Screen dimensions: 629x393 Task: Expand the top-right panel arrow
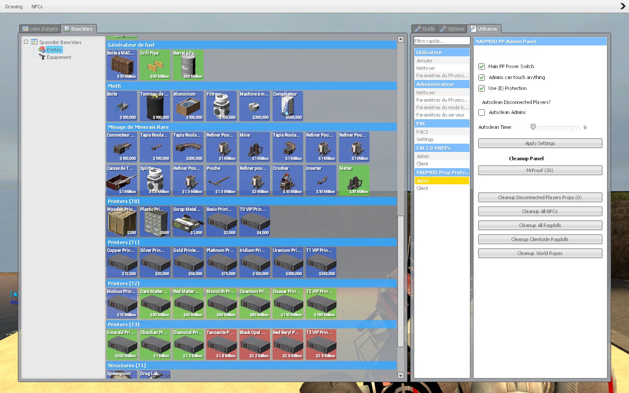click(623, 6)
